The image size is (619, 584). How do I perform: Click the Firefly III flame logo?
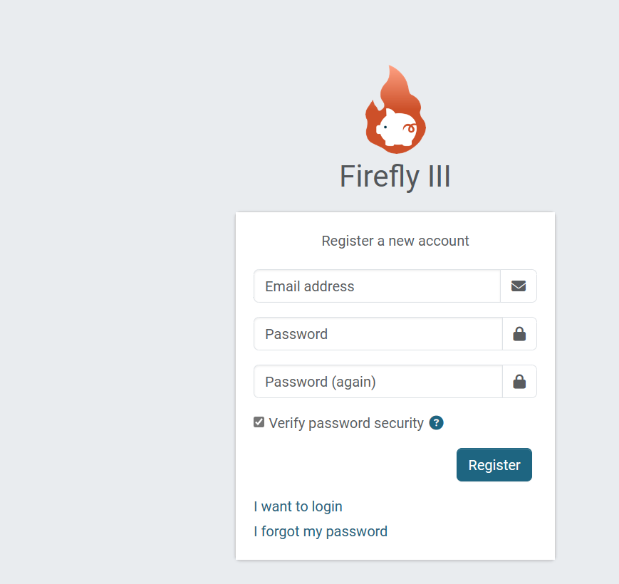pyautogui.click(x=395, y=114)
